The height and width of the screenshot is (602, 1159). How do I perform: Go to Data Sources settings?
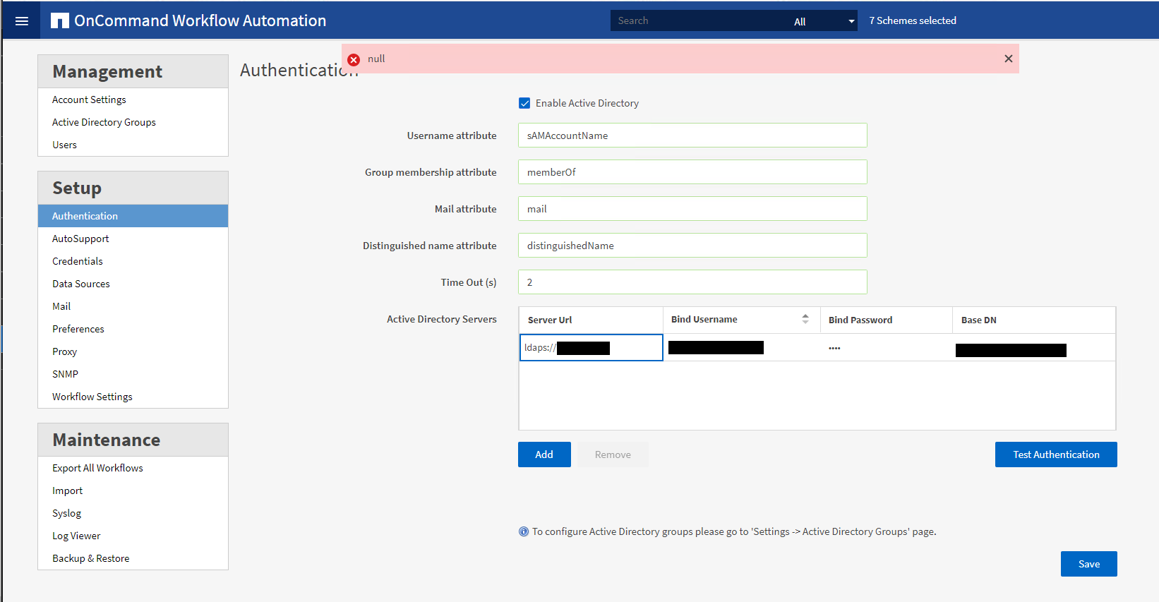tap(81, 284)
